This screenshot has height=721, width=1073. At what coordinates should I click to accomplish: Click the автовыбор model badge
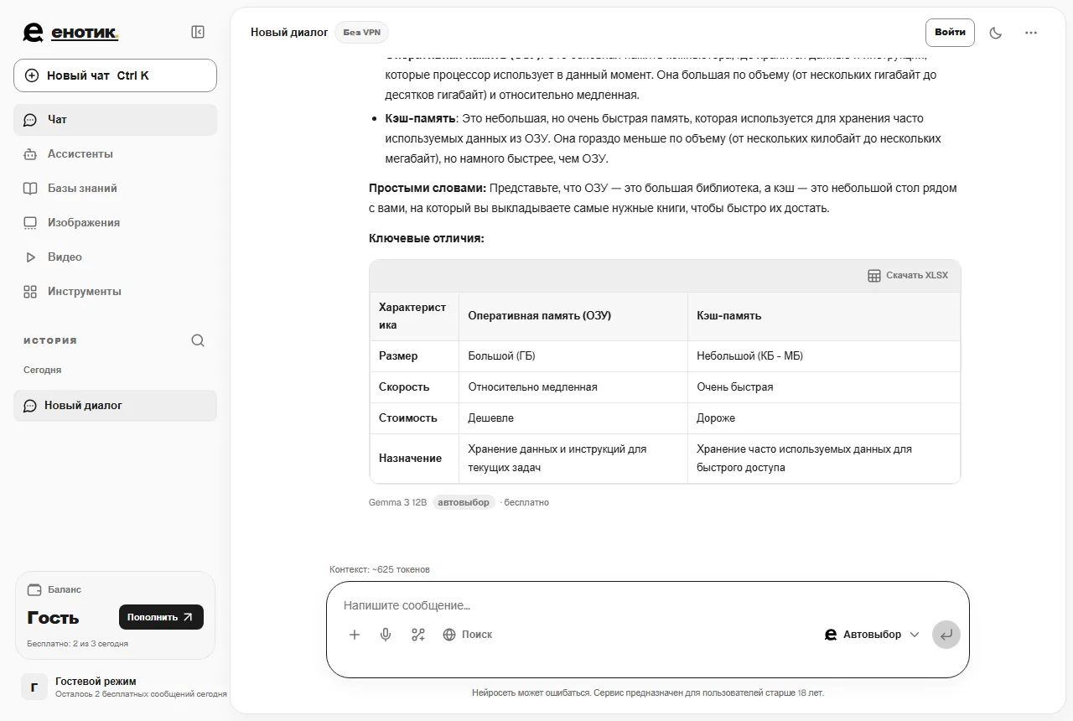(464, 502)
